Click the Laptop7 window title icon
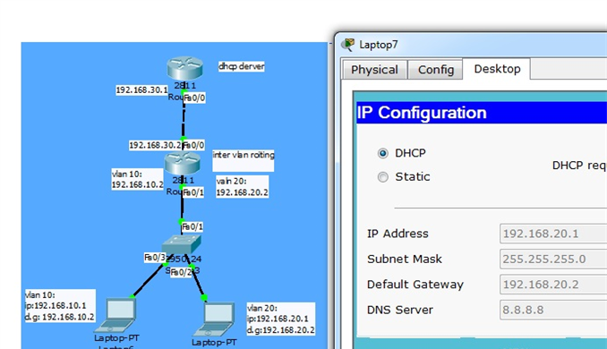This screenshot has width=607, height=349. (x=347, y=45)
